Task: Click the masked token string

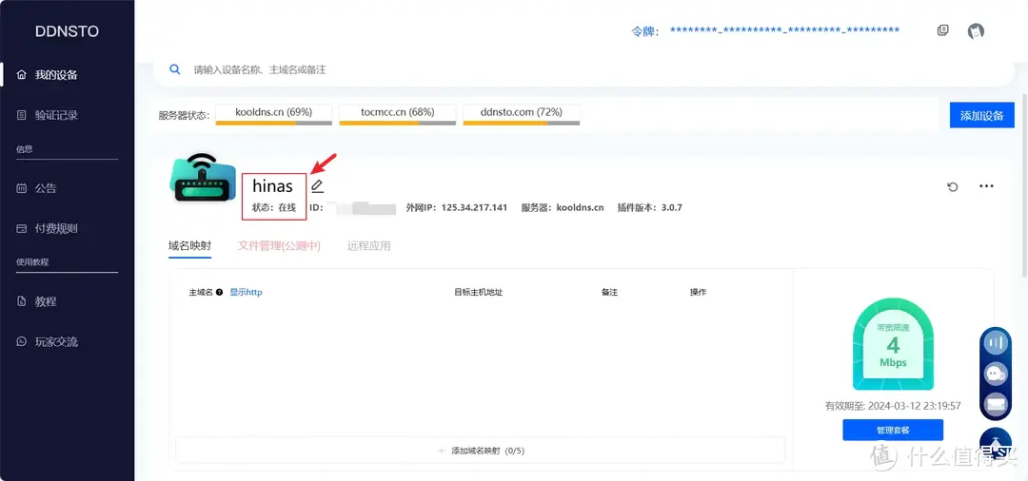Action: (x=784, y=30)
